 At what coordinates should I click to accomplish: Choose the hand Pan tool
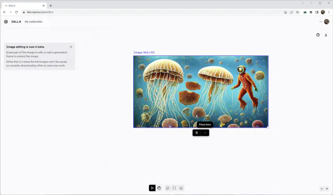[x=159, y=188]
